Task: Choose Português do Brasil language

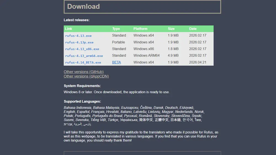Action: 107,116
